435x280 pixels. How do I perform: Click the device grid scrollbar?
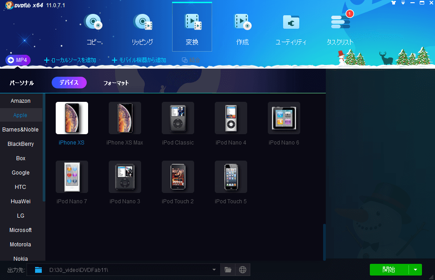point(324,242)
